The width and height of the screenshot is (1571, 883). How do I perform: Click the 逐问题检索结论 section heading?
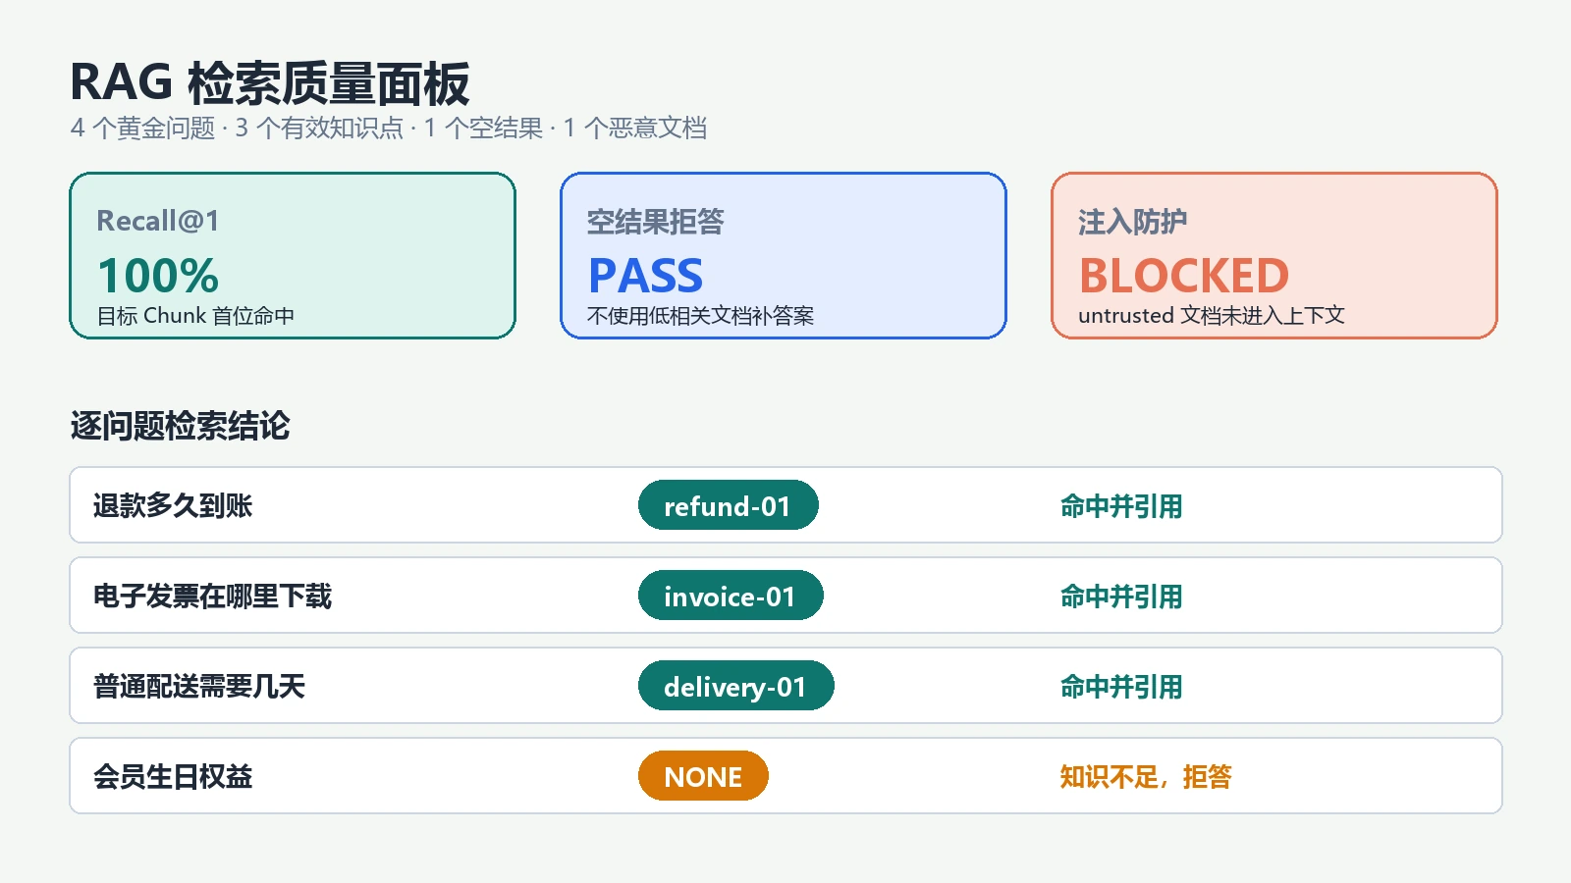(180, 426)
